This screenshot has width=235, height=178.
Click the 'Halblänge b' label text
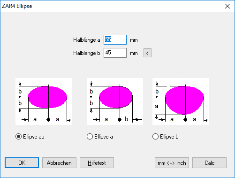[87, 53]
